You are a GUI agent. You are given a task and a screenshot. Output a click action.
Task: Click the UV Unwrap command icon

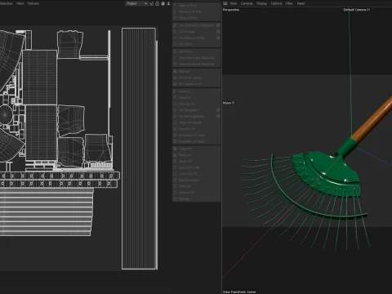pos(175,32)
